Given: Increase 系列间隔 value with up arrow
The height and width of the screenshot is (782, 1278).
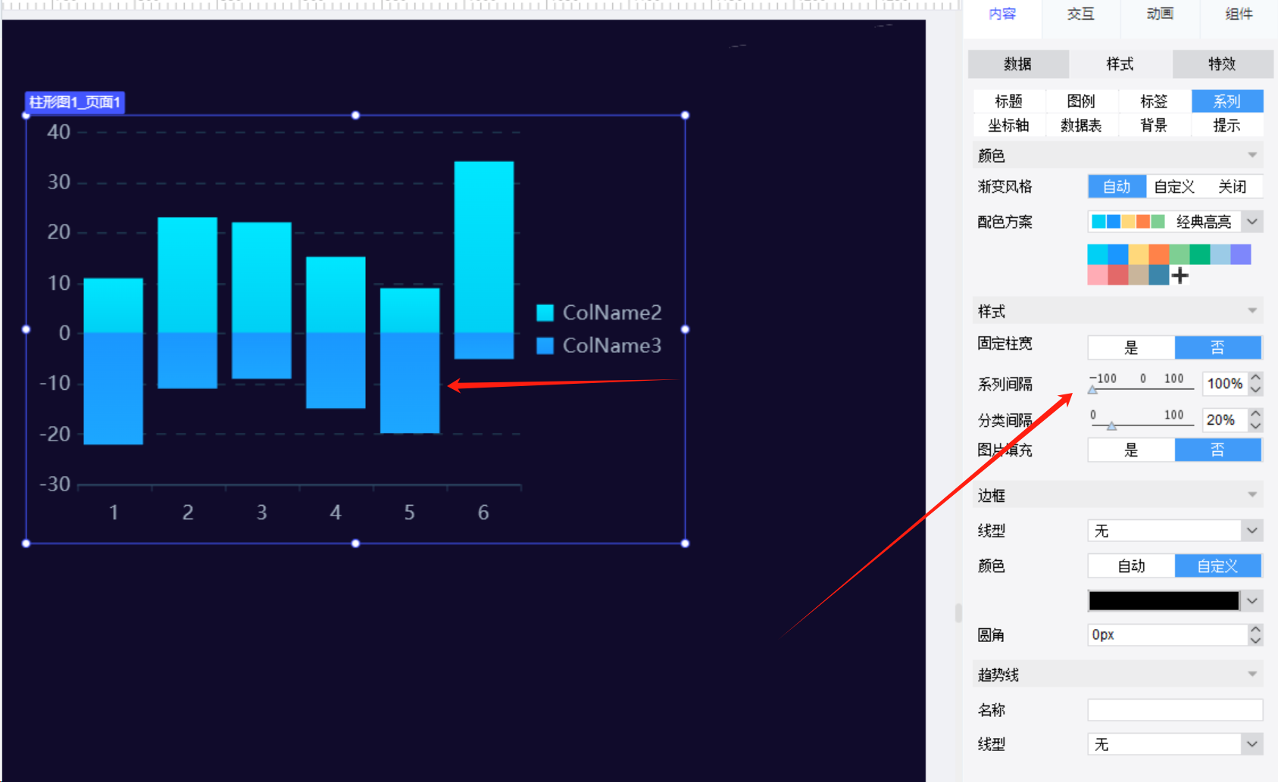Looking at the screenshot, I should tap(1256, 377).
